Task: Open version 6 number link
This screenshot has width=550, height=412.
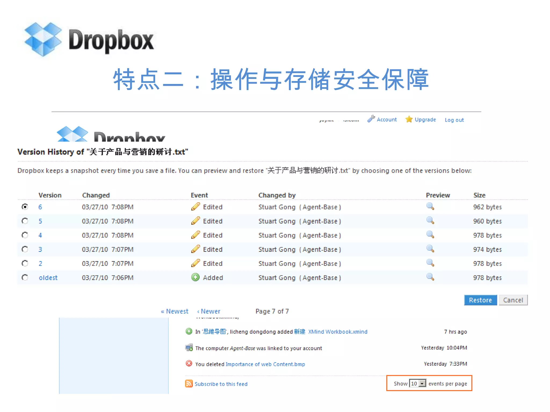Action: click(40, 207)
